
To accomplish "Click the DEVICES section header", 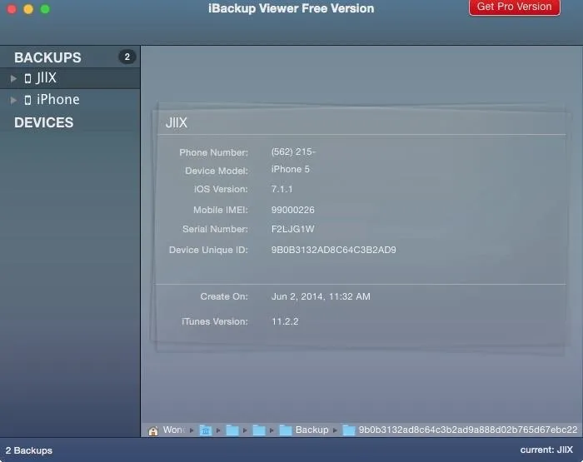I will pos(44,122).
